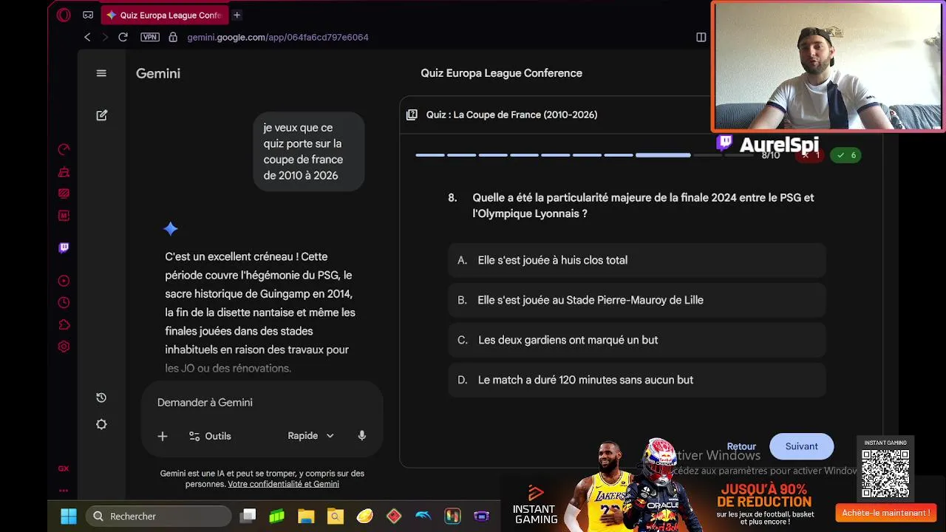Toggle the VPN badge in address bar
Image resolution: width=946 pixels, height=532 pixels.
150,37
